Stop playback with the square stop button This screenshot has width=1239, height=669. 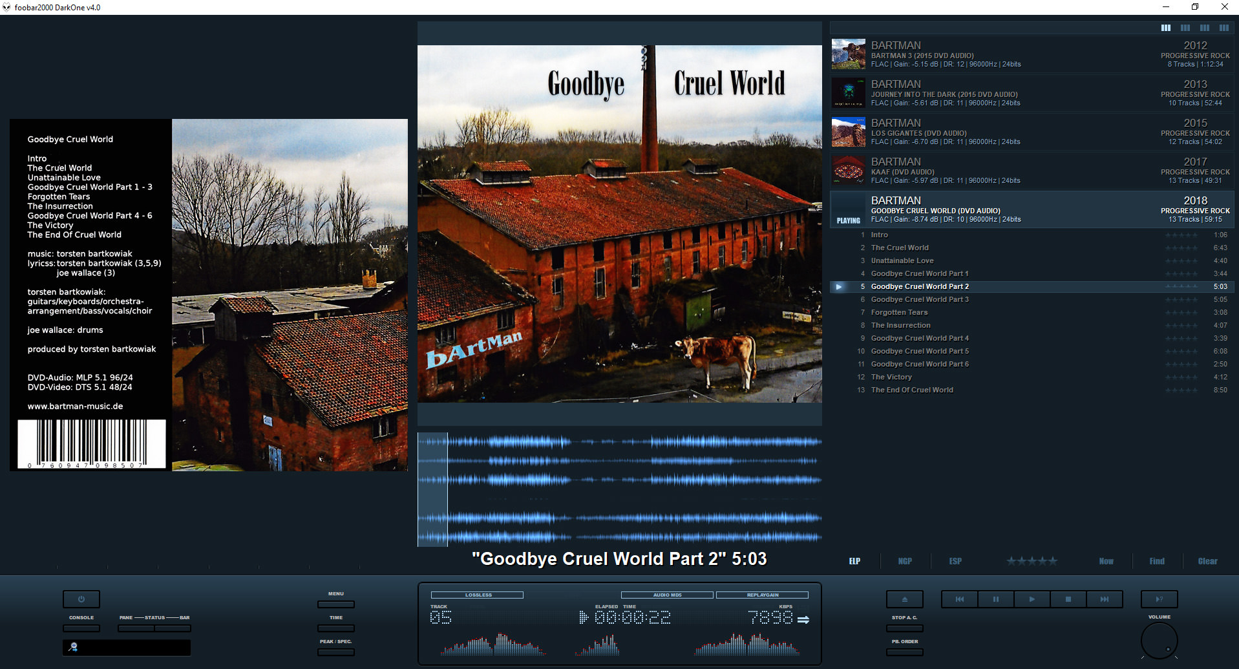1068,599
